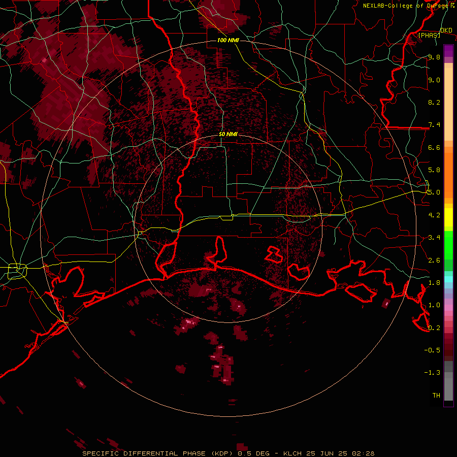This screenshot has width=457, height=457.
Task: Click the 1.8 legend value
Action: (x=434, y=283)
